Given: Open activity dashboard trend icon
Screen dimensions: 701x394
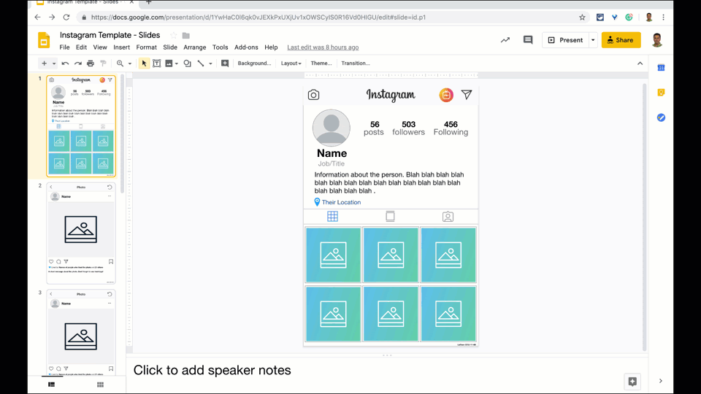Looking at the screenshot, I should [505, 40].
